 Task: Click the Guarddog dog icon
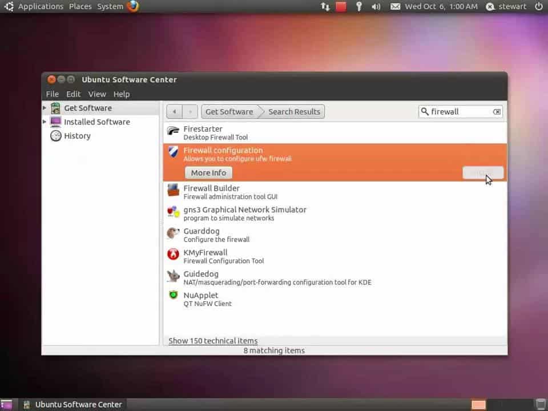click(x=173, y=233)
